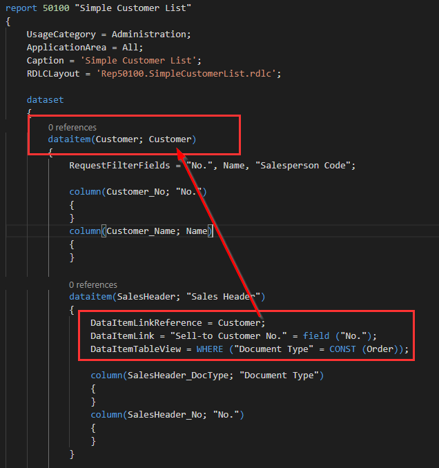Screen dimensions: 439x468
Task: Open the 0 references lens above SalesHeader dataitem
Action: pyautogui.click(x=93, y=285)
